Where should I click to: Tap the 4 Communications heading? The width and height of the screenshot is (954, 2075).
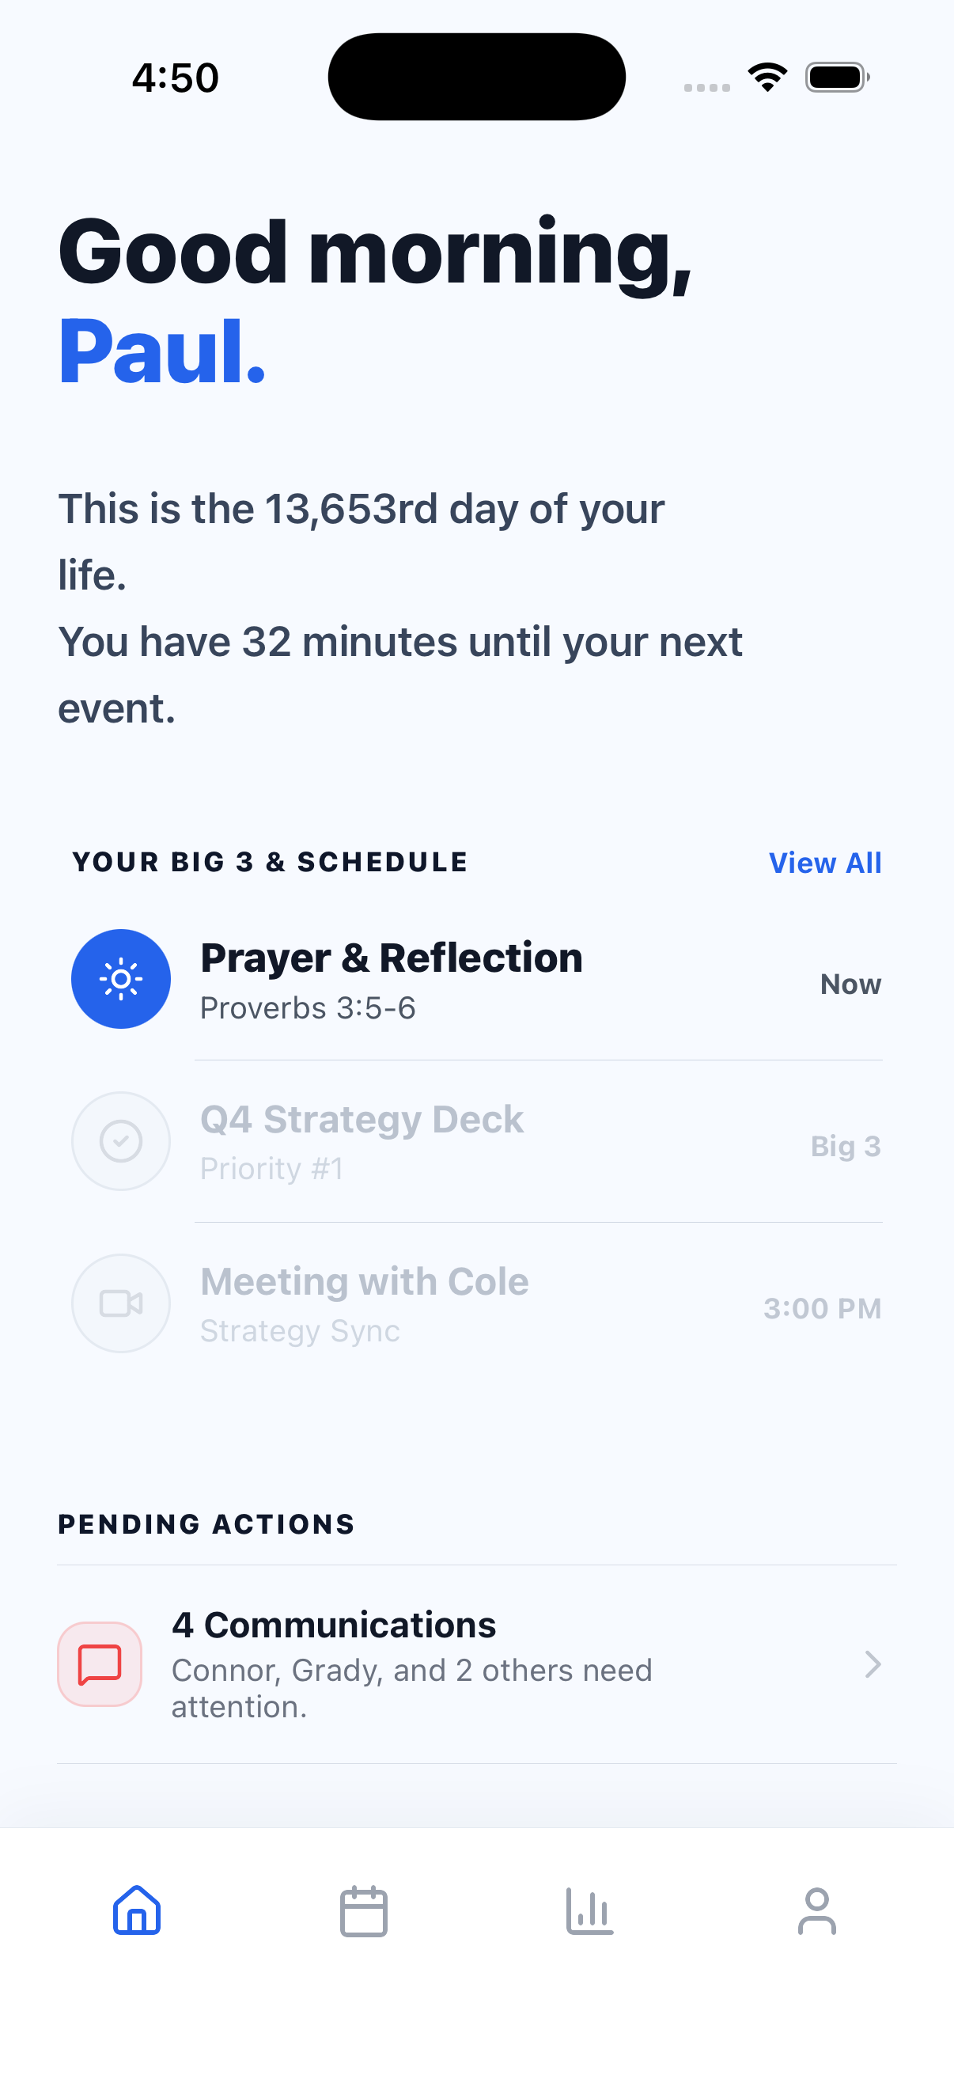pyautogui.click(x=334, y=1625)
